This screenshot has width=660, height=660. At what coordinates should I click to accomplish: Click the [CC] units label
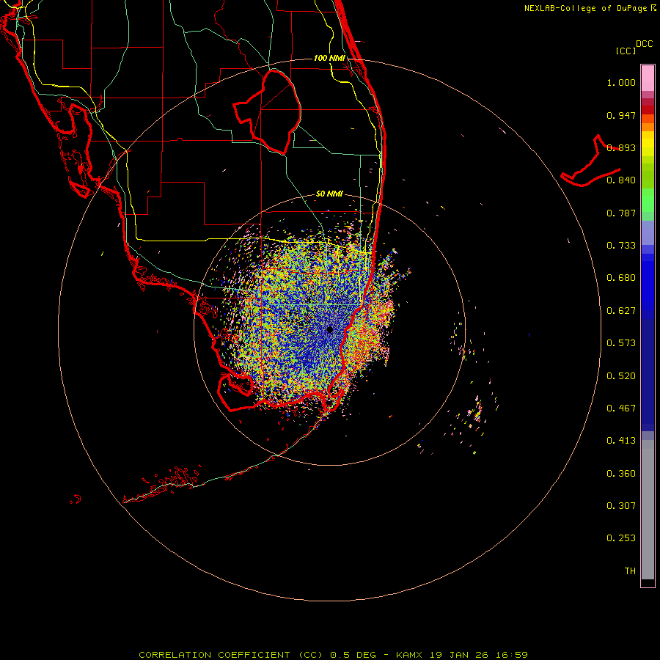click(x=626, y=51)
